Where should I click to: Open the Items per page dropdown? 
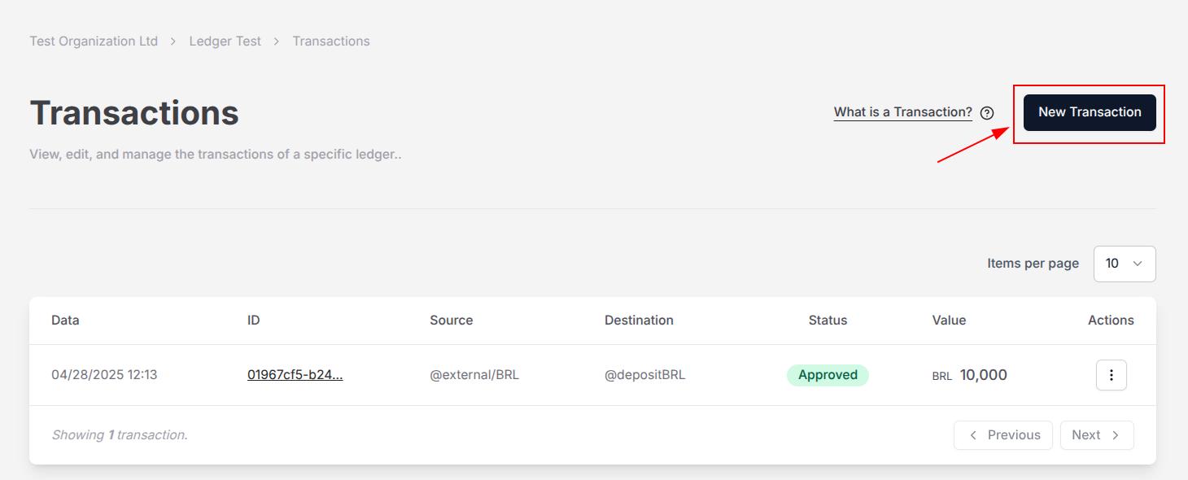click(1125, 264)
